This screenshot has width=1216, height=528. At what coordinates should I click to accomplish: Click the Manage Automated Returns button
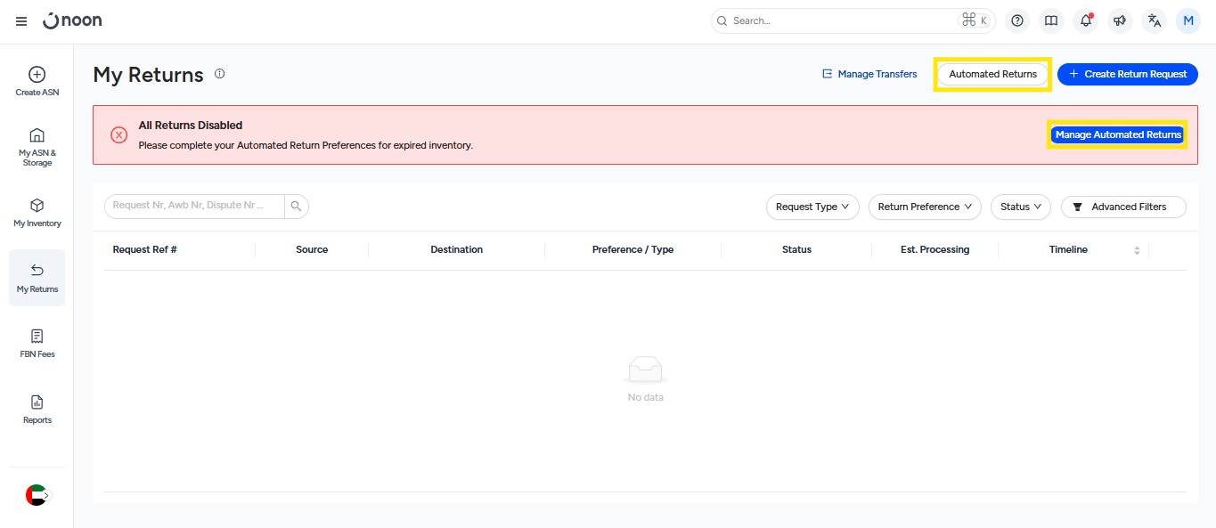pos(1117,134)
